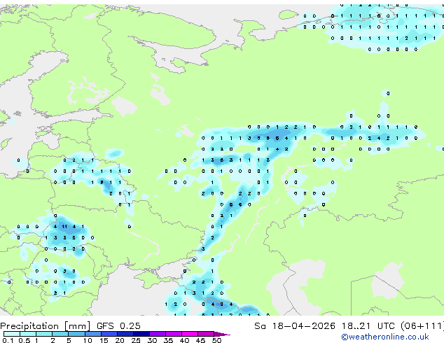Click the '35' legend scale label
Viewport: 444px width, 343px height.
click(168, 340)
